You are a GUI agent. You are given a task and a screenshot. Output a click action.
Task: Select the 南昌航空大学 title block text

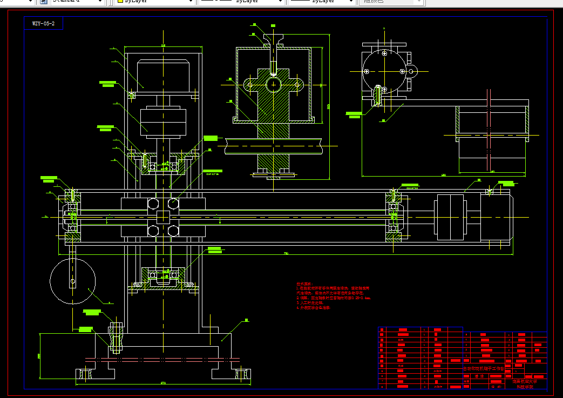click(525, 381)
